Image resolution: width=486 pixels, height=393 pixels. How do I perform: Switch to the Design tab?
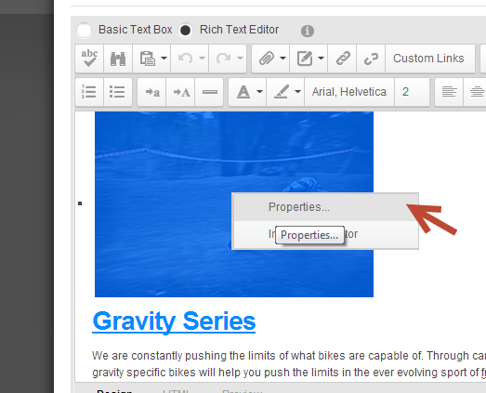114,390
